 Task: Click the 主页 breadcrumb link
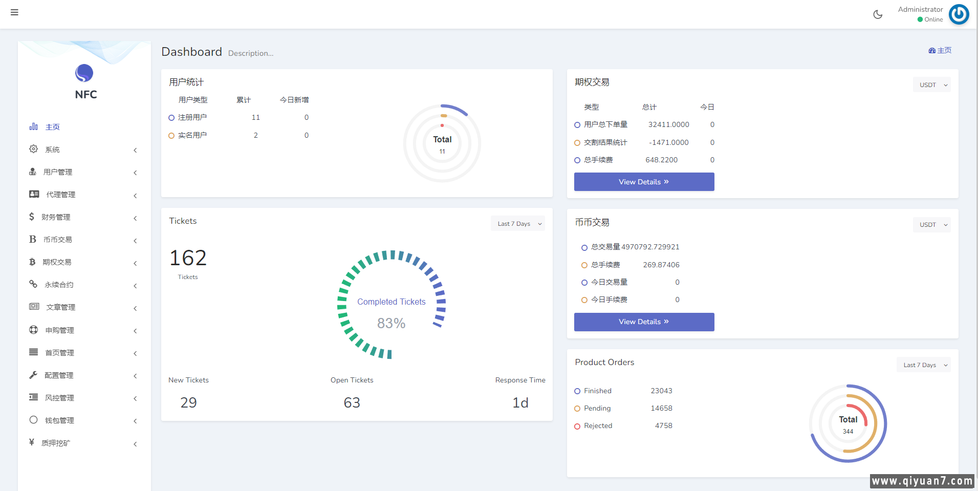point(940,50)
